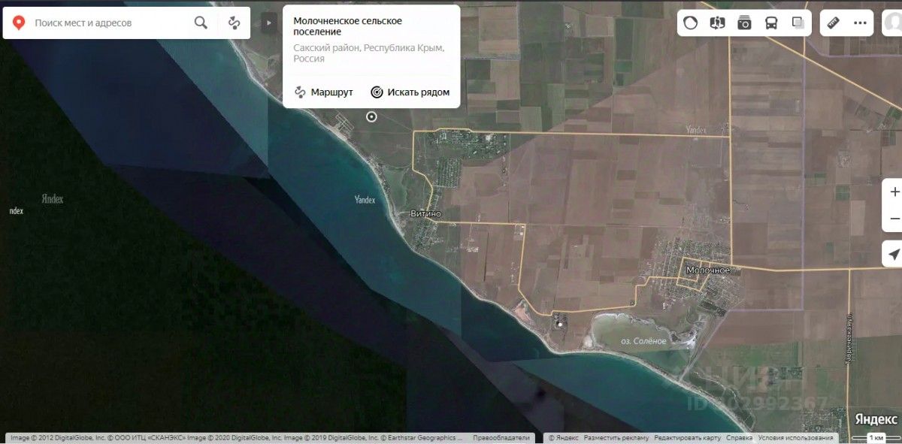Open route builder icon next to search
The image size is (902, 444).
[235, 23]
